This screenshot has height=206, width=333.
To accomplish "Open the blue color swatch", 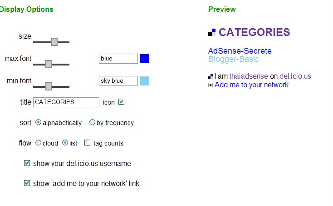I will 145,59.
